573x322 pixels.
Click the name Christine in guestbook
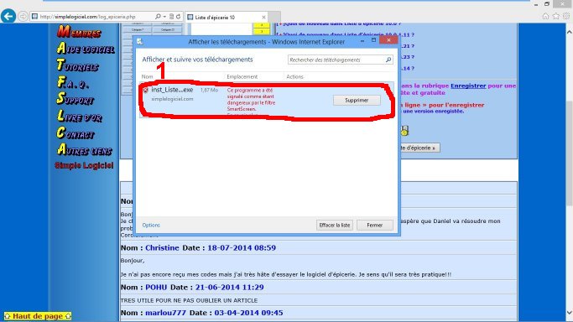(x=162, y=247)
